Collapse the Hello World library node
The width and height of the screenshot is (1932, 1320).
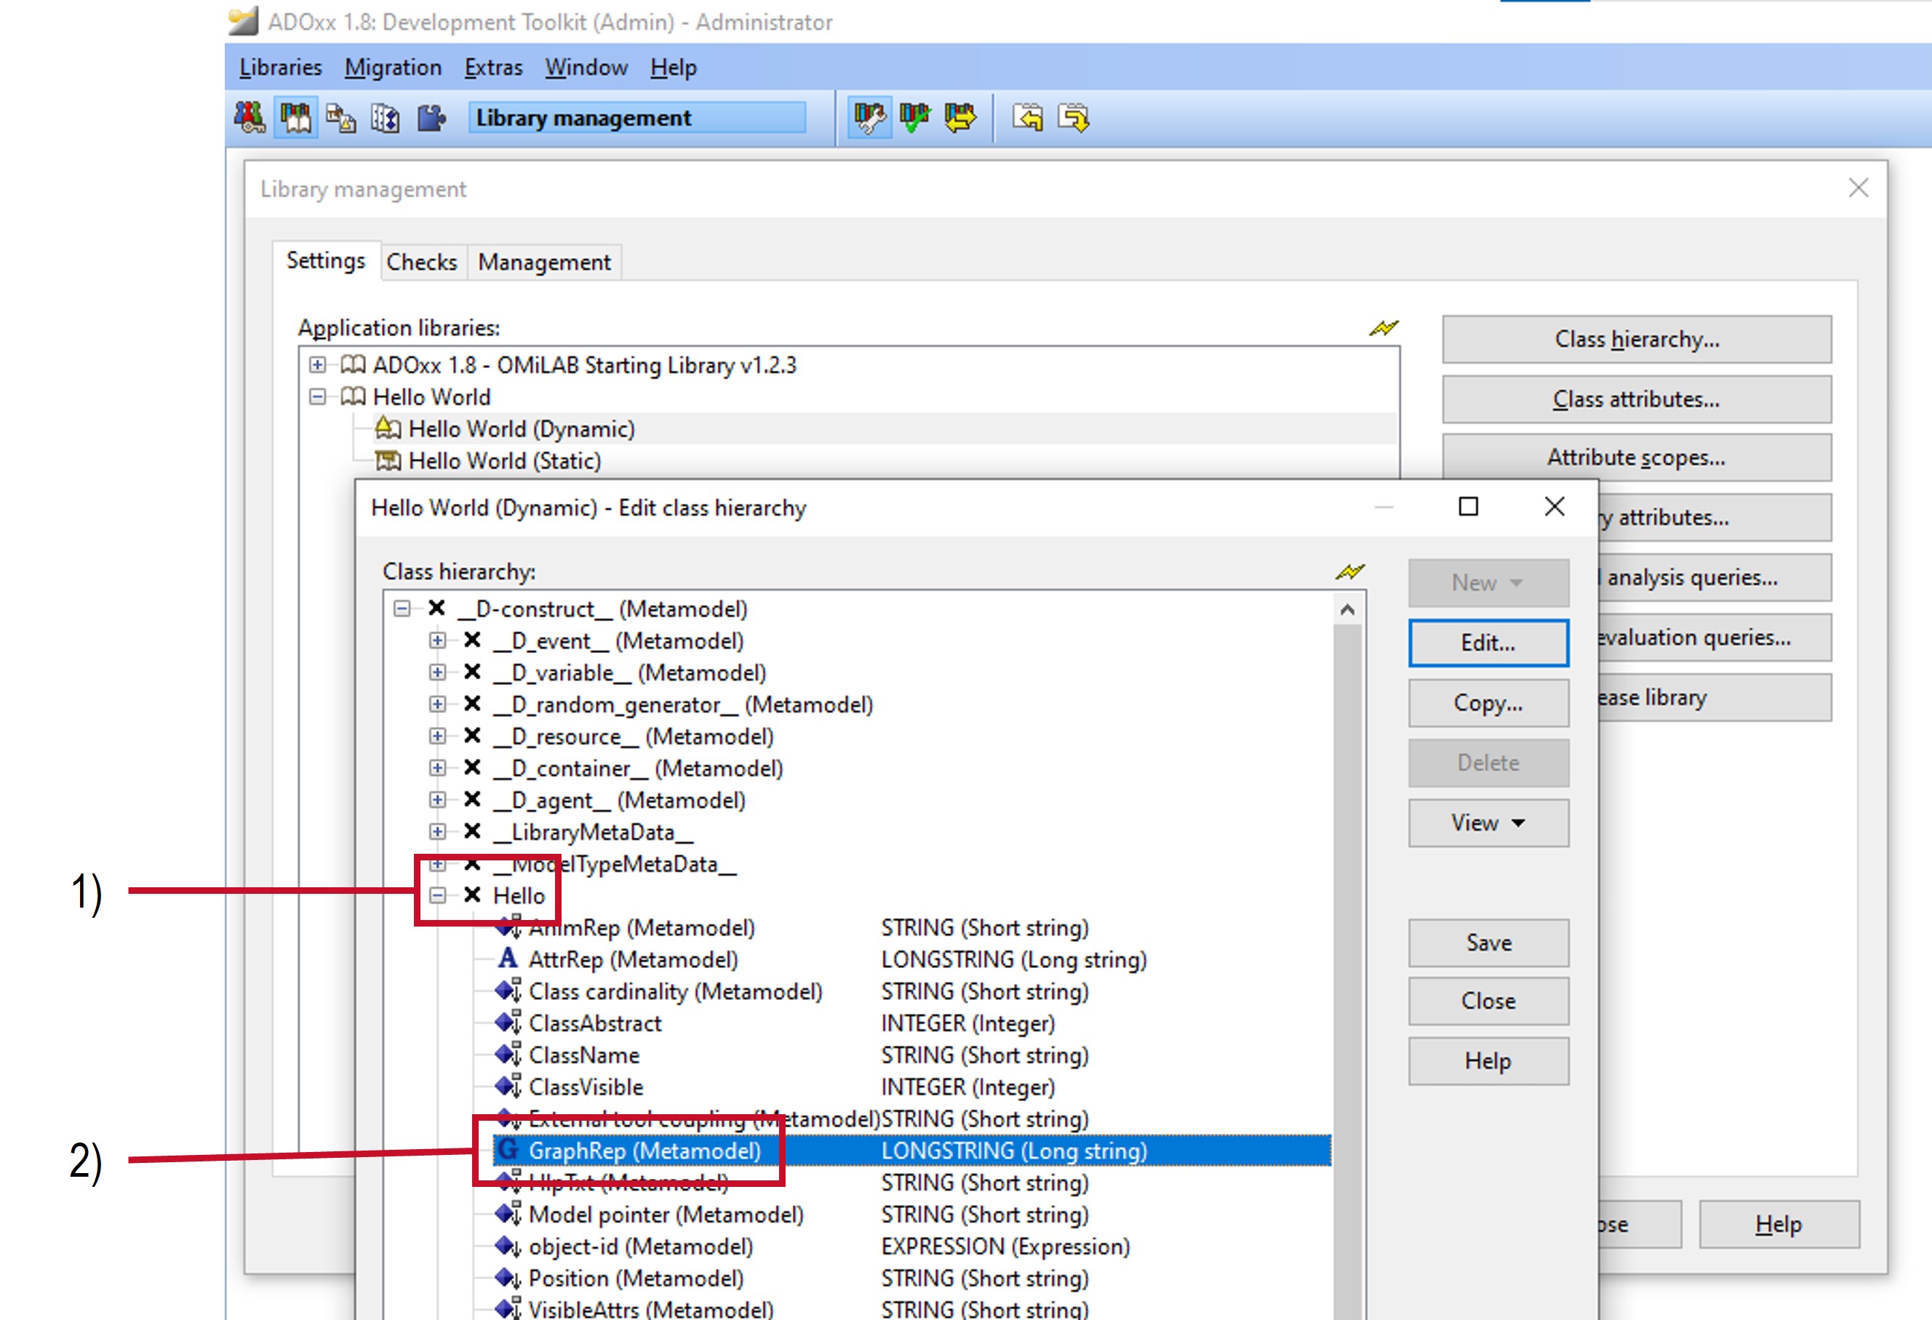(316, 396)
